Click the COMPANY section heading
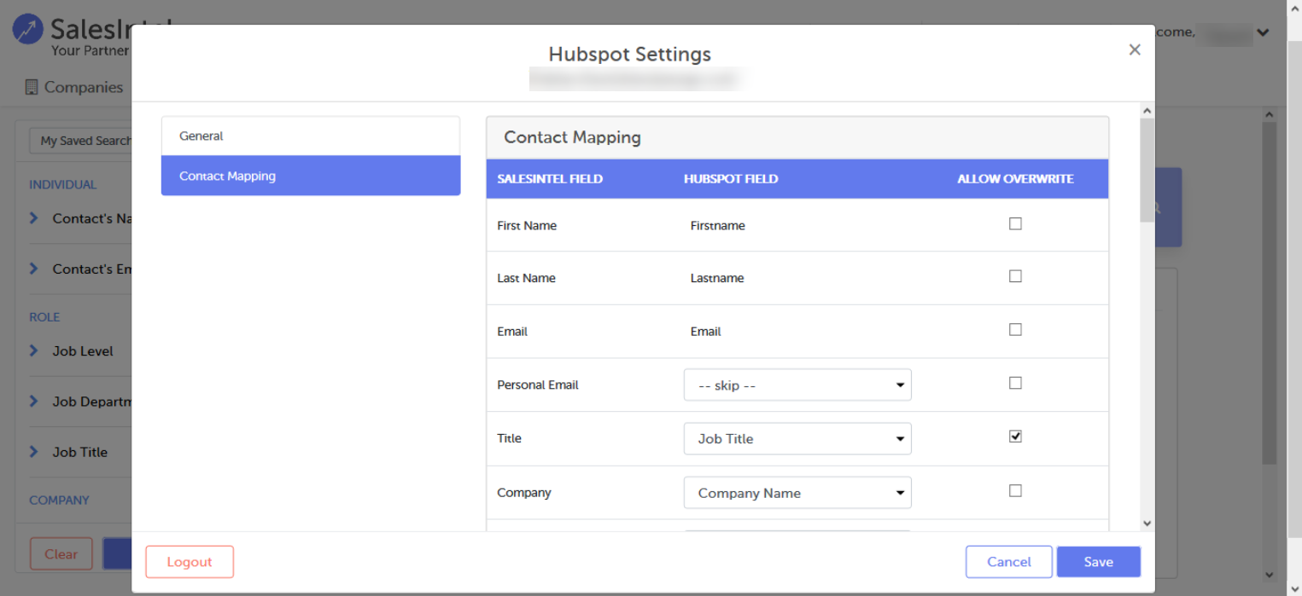This screenshot has width=1302, height=596. 59,501
